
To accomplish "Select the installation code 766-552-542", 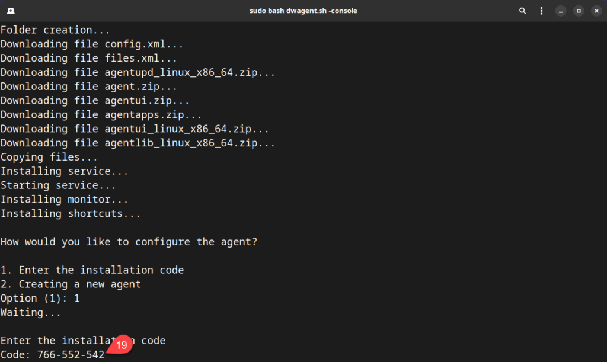I will 71,354.
